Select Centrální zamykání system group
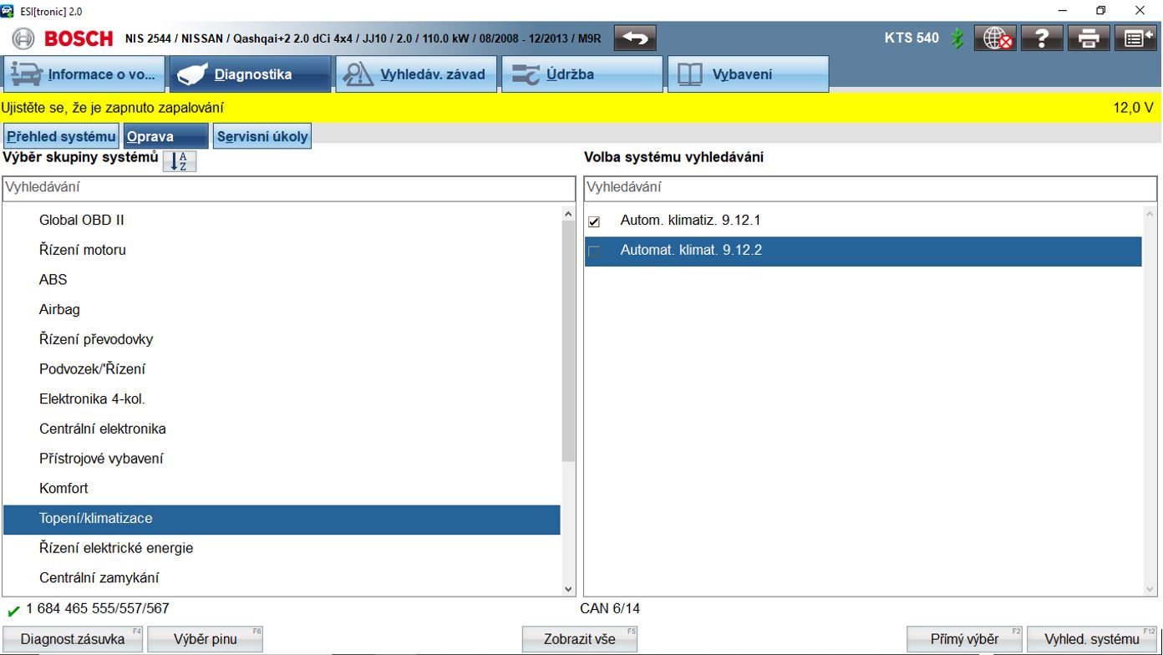Screen dimensions: 1163x655 [x=282, y=578]
